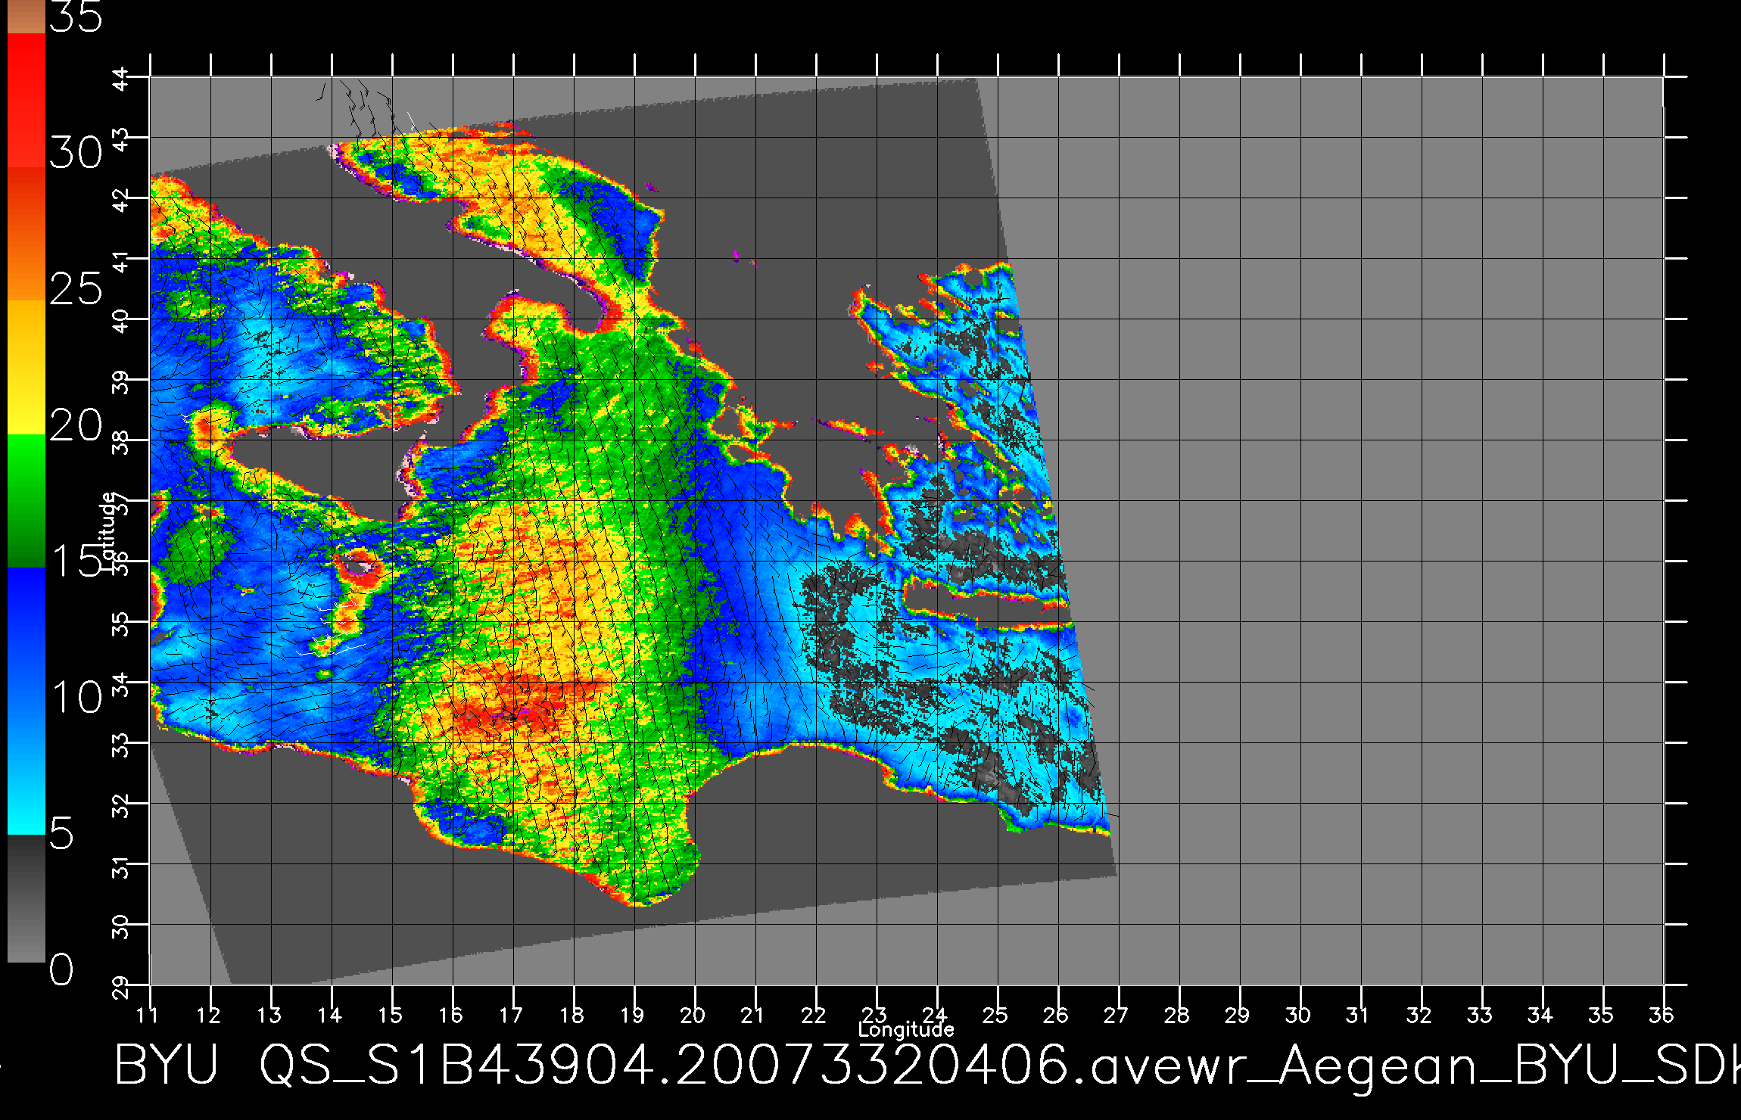Click latitude axis tick label 34
The image size is (1741, 1120).
pos(122,683)
